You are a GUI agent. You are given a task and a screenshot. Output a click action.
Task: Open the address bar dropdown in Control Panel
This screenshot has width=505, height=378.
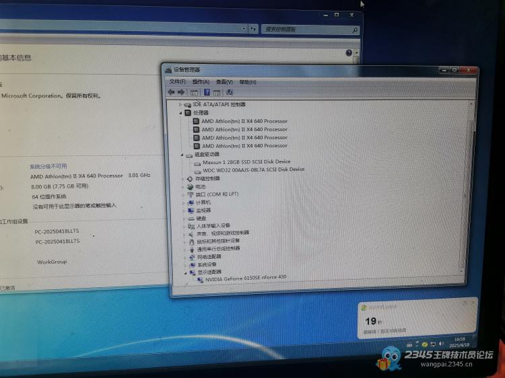244,29
